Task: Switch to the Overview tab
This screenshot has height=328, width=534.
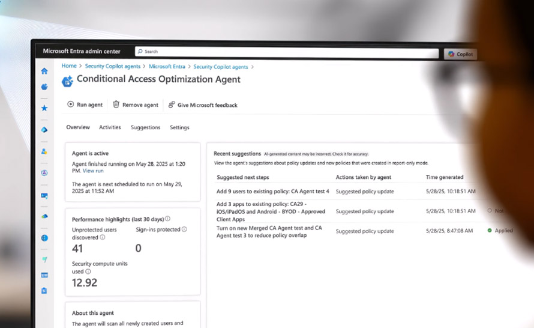Action: 78,127
